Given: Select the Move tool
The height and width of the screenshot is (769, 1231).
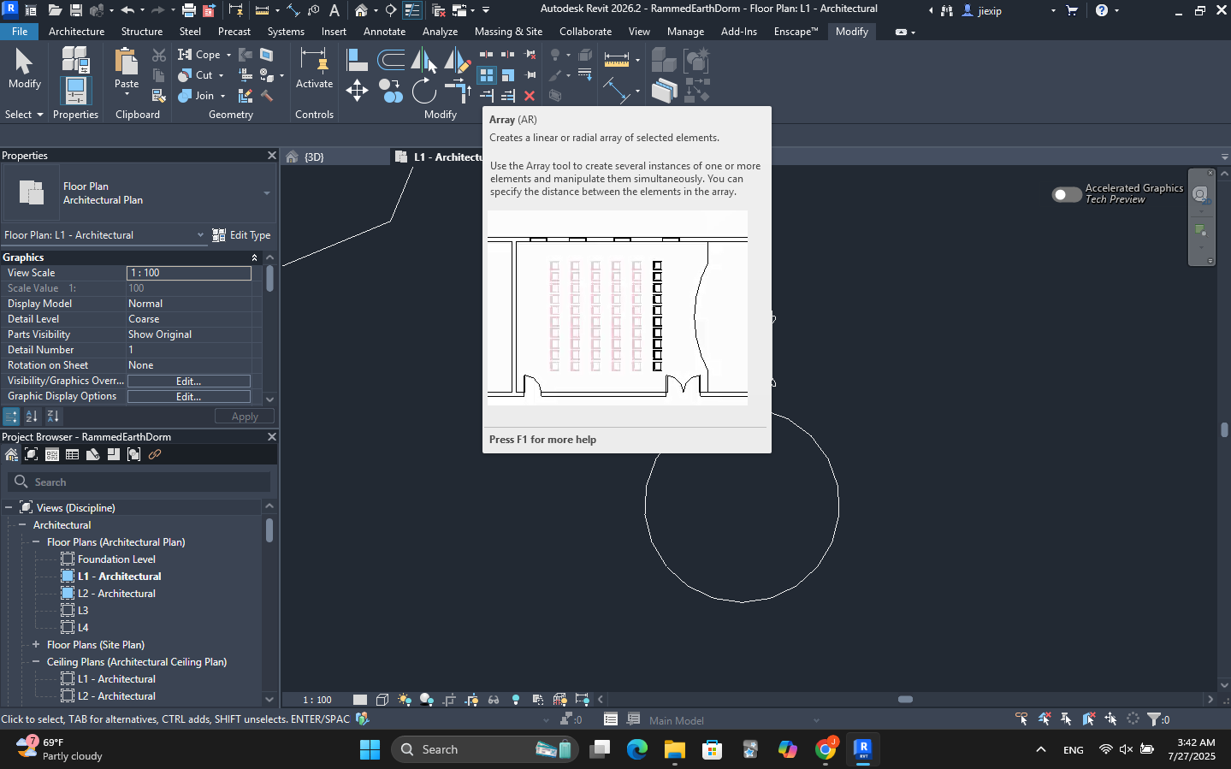Looking at the screenshot, I should click(357, 91).
